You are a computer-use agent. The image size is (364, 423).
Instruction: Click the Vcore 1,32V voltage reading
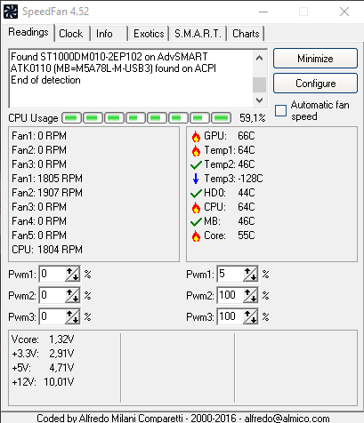coord(43,339)
